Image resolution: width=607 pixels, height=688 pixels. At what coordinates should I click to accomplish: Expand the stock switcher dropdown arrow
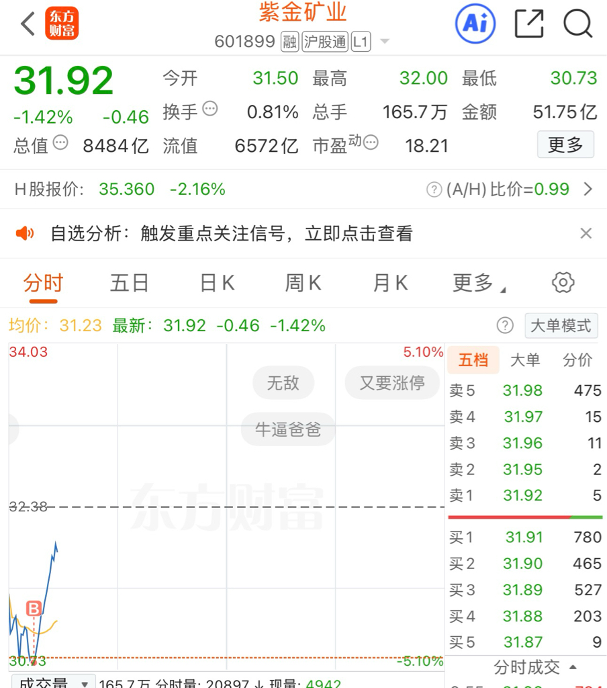click(x=385, y=41)
